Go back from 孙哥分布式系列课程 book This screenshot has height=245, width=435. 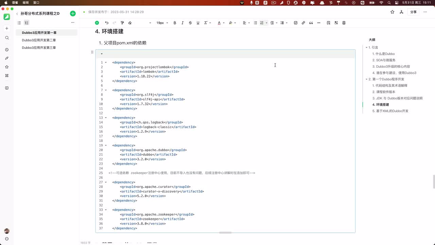click(x=17, y=14)
